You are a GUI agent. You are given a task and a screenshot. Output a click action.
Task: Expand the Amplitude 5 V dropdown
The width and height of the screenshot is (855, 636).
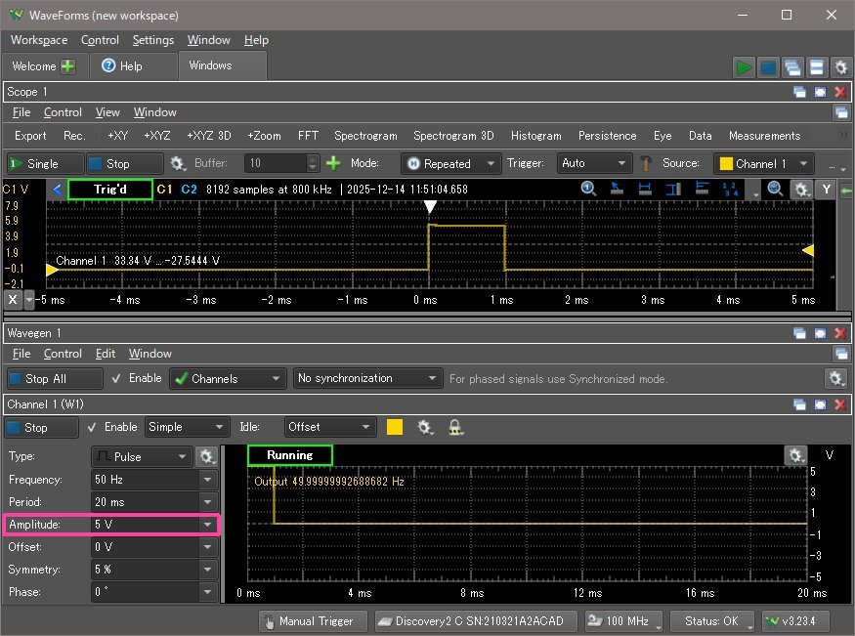click(207, 525)
